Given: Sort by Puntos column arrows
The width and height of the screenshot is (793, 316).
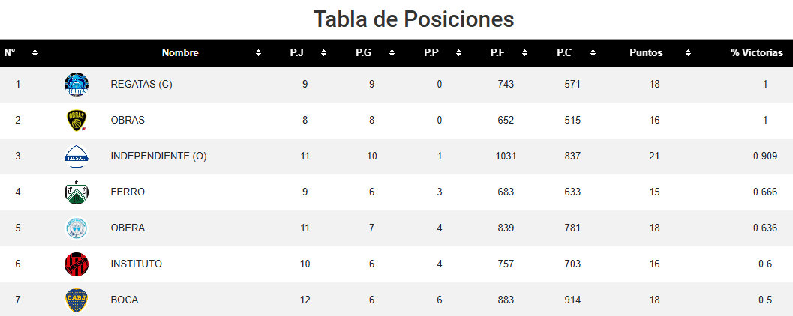Looking at the screenshot, I should click(x=688, y=53).
